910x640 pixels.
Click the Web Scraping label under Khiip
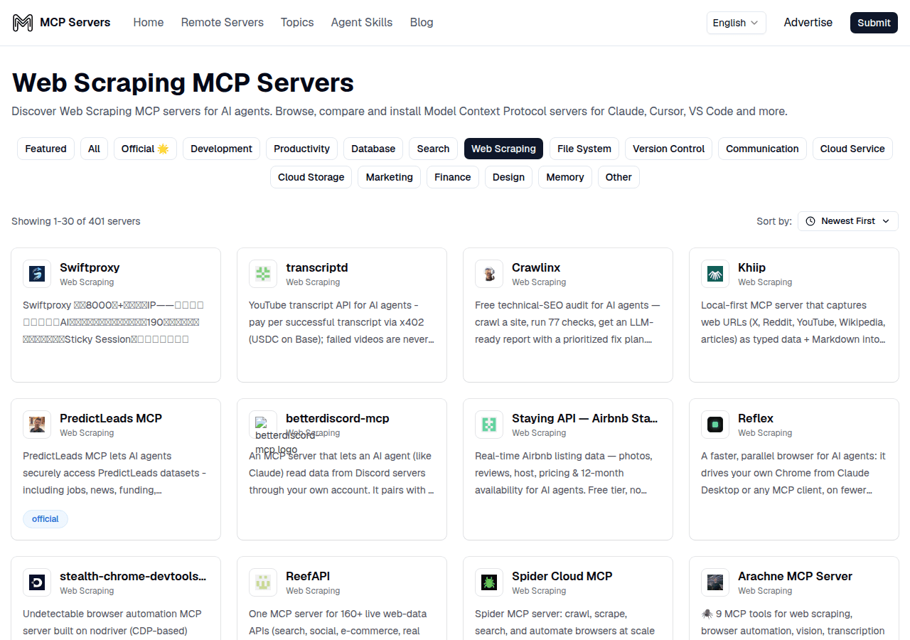coord(765,282)
